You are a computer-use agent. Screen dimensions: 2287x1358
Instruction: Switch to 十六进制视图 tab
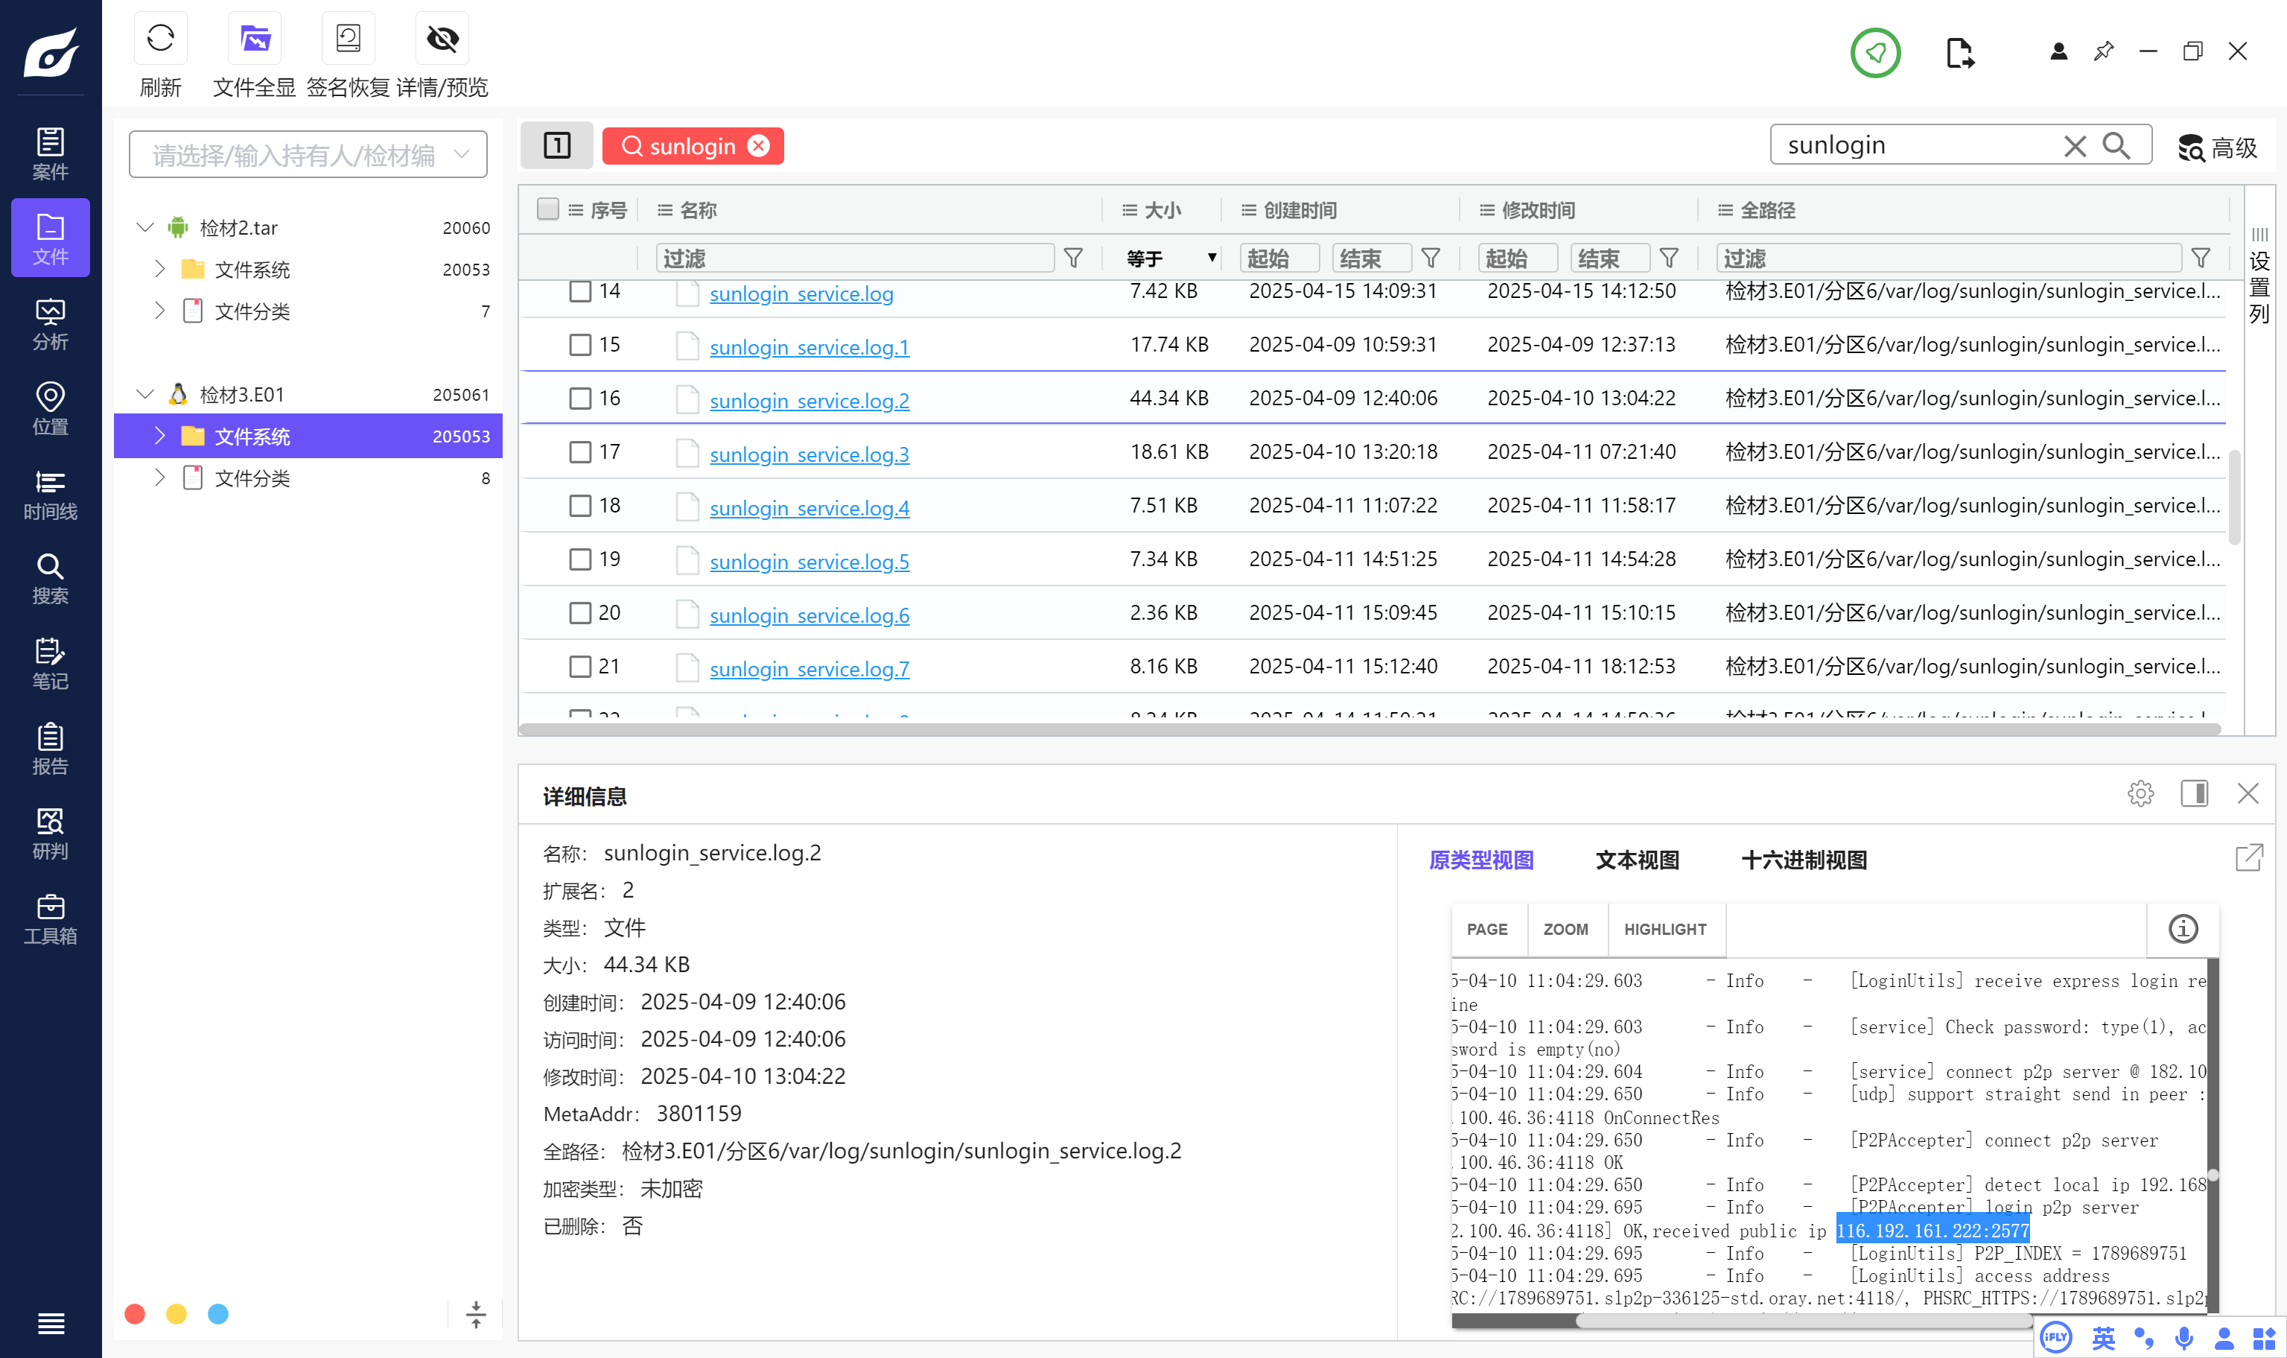1804,860
